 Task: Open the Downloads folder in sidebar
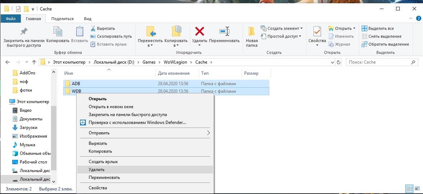[28, 128]
